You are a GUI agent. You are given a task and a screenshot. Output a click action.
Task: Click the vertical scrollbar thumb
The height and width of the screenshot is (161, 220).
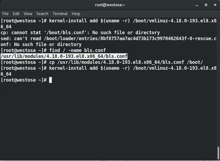pos(218,153)
